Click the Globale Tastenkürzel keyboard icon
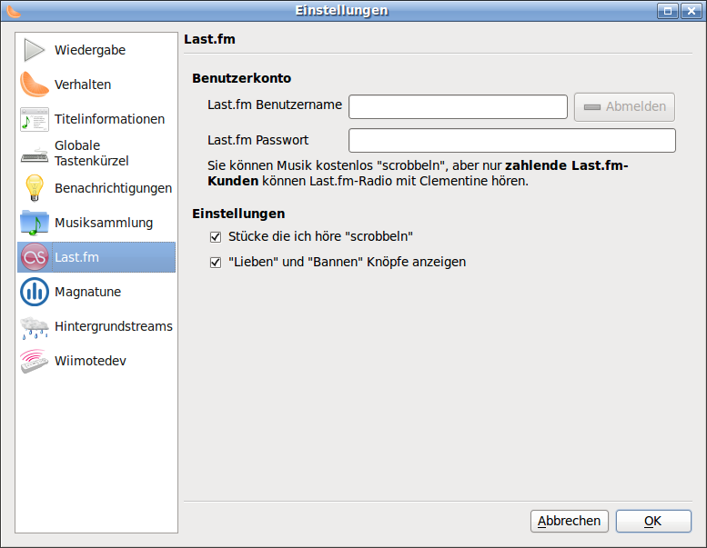 click(35, 154)
